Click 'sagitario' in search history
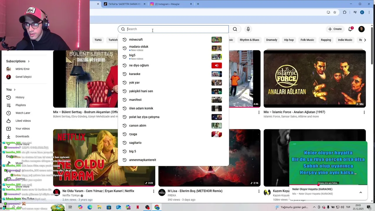 (173, 143)
